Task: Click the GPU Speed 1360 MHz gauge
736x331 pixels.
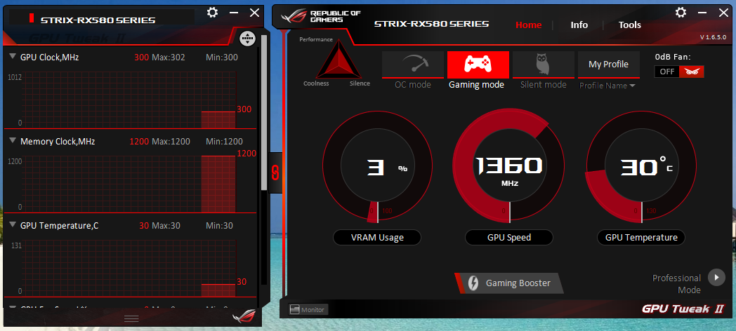Action: 509,167
